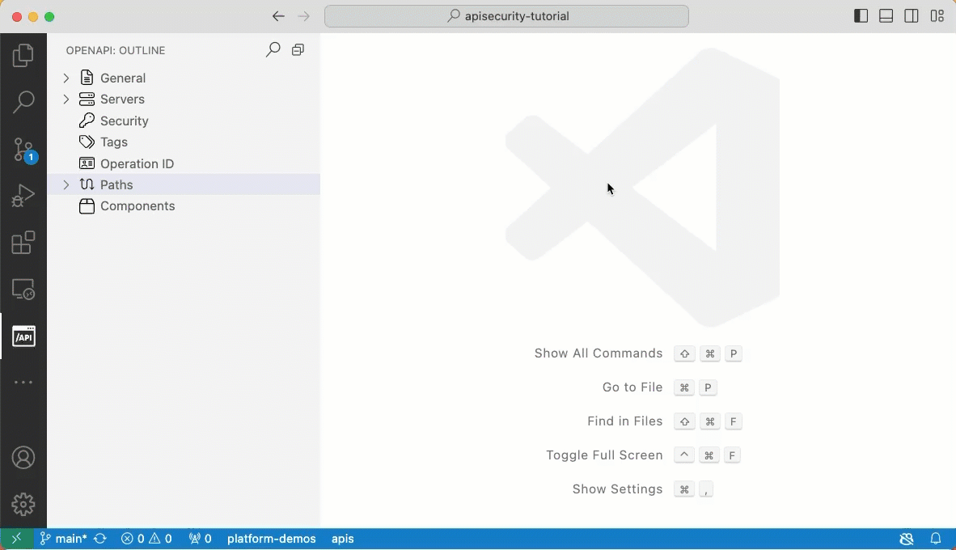Expand the Paths node chevron

(66, 184)
